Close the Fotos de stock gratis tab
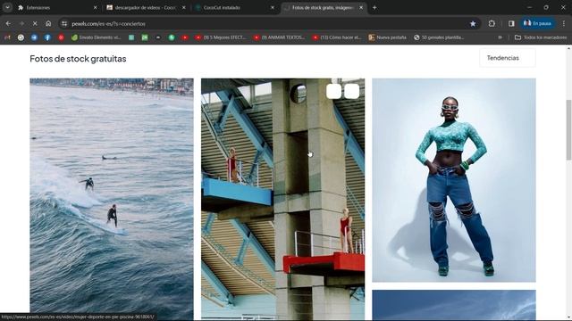The image size is (572, 321). click(x=361, y=8)
